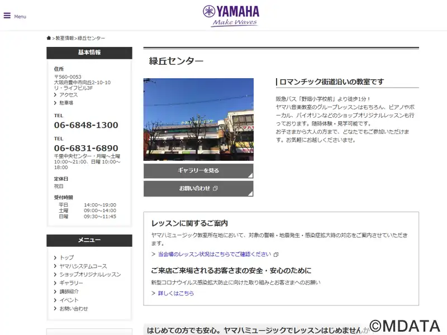Click Sunday hours 09:30~11:45
447x335 pixels.
(x=100, y=217)
